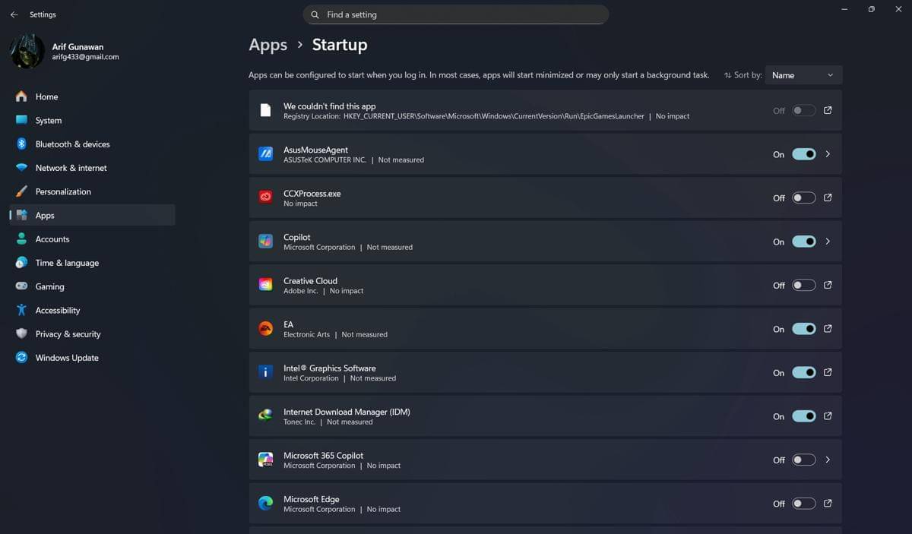
Task: Click the Internet Download Manager app icon
Action: pyautogui.click(x=265, y=416)
